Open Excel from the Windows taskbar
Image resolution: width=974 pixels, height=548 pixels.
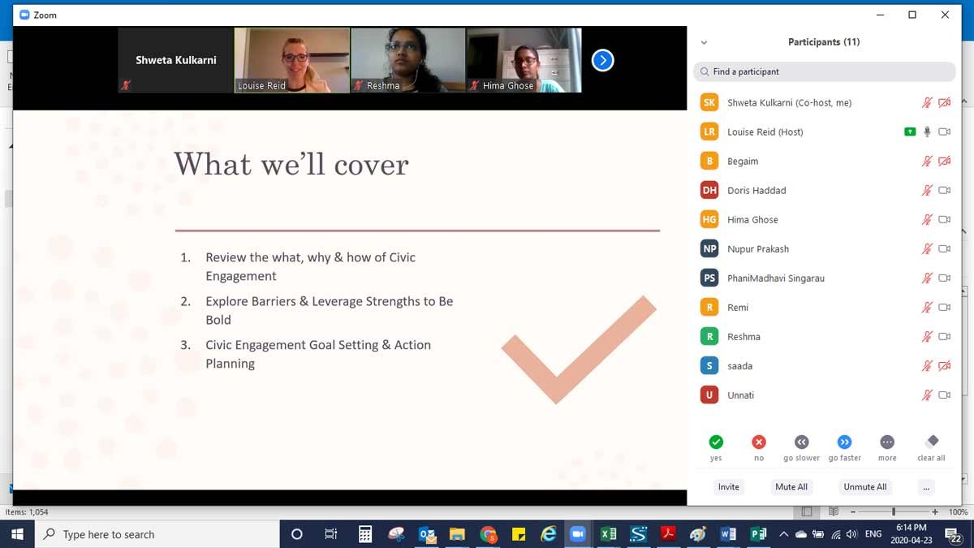[608, 534]
